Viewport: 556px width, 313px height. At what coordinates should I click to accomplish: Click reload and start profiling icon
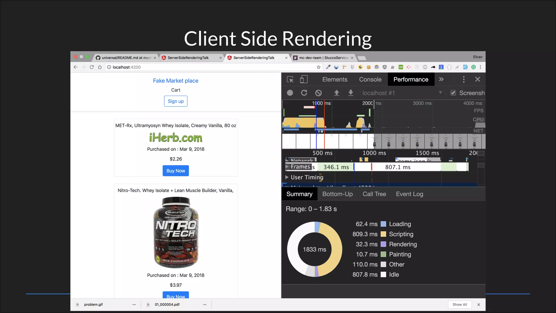pos(304,93)
